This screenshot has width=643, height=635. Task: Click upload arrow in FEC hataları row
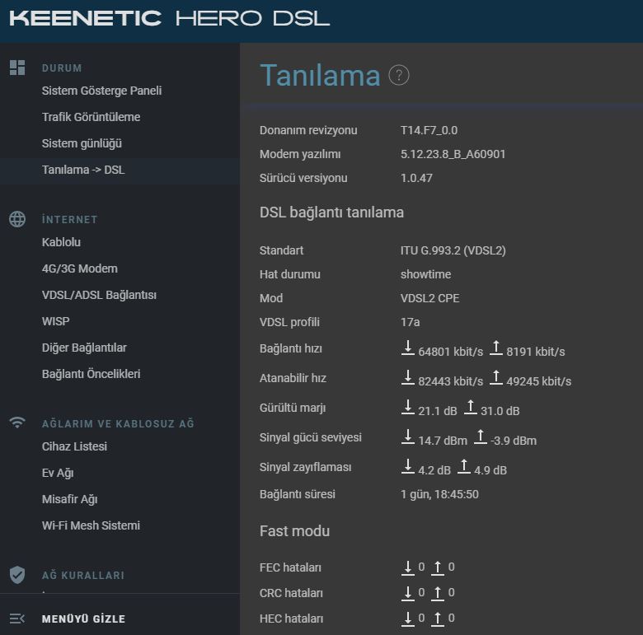point(438,567)
